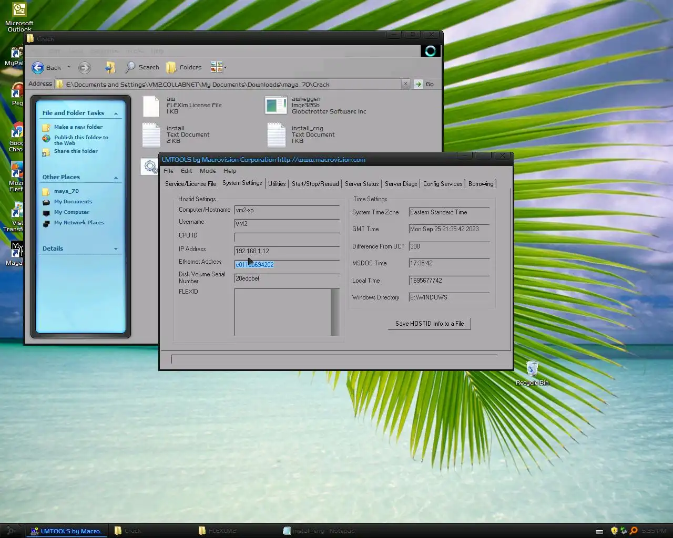Click Save HOSTID Info to a File
The width and height of the screenshot is (673, 538).
click(430, 324)
